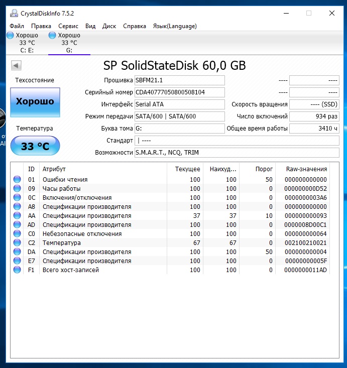
Task: Click the Атрибут column header
Action: coord(54,169)
